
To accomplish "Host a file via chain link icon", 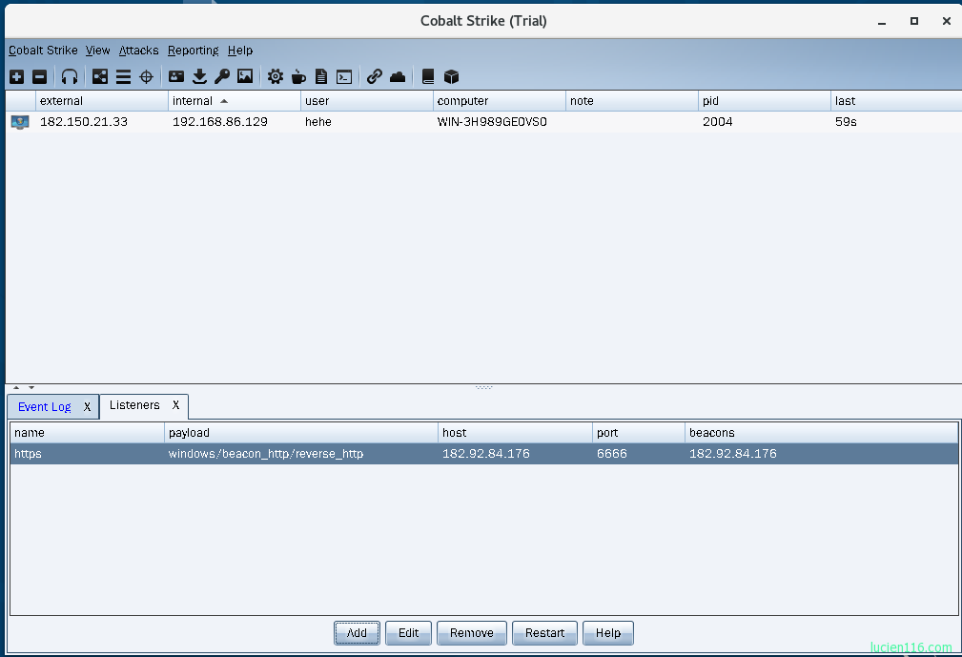I will click(375, 76).
